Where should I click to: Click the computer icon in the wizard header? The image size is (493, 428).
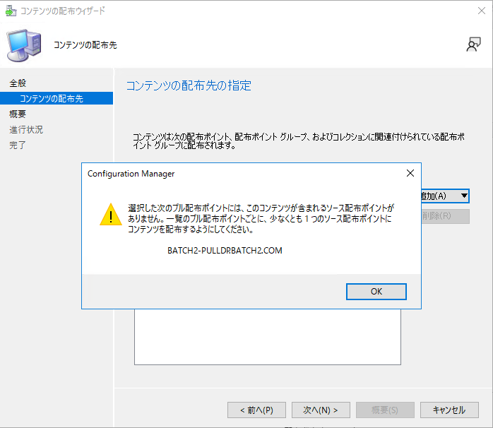pyautogui.click(x=23, y=44)
